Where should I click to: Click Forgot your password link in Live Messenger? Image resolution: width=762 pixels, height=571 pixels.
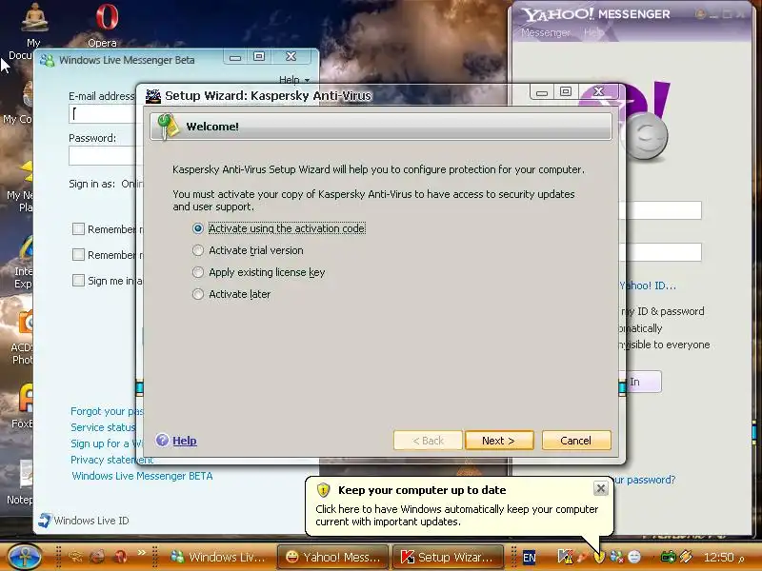click(x=107, y=411)
